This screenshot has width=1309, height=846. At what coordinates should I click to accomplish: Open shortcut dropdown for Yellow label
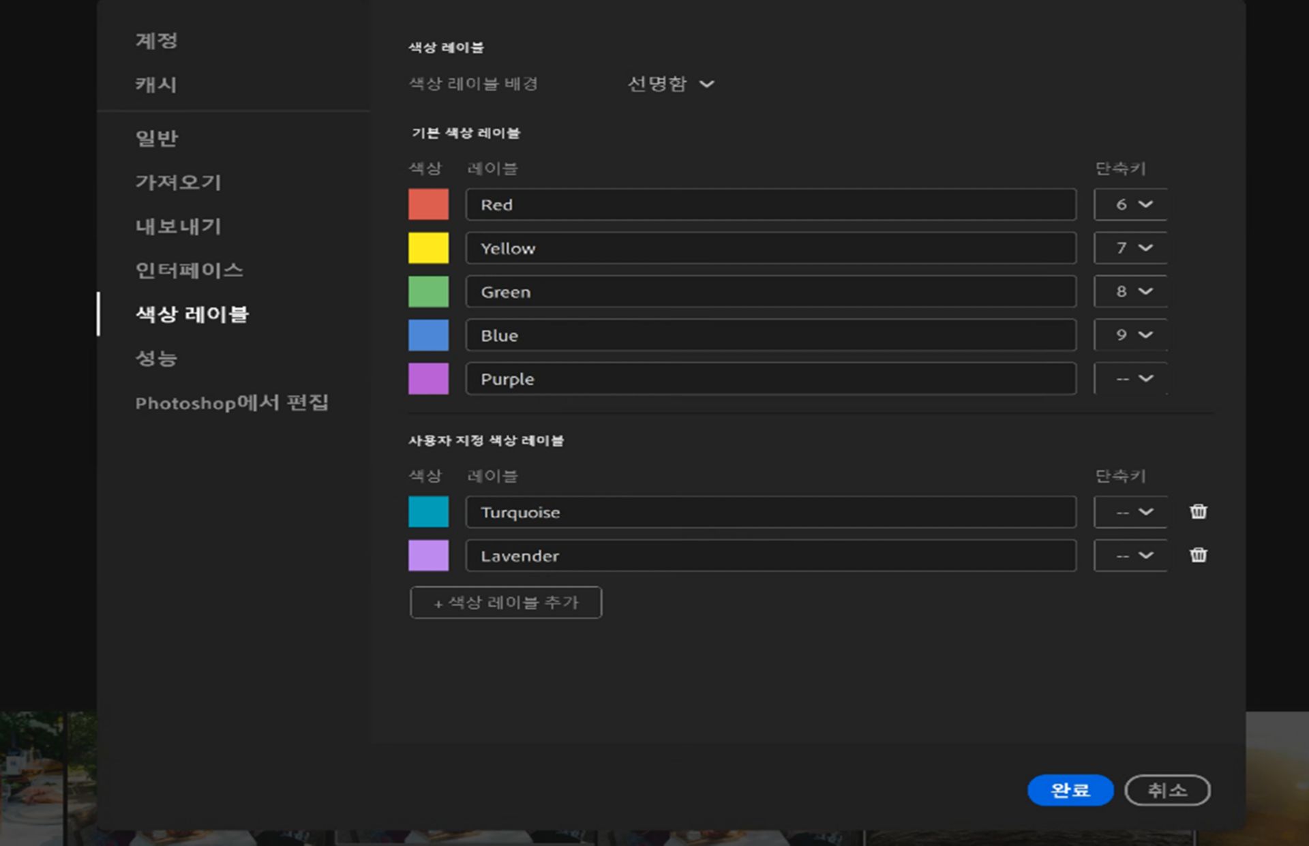pos(1131,248)
